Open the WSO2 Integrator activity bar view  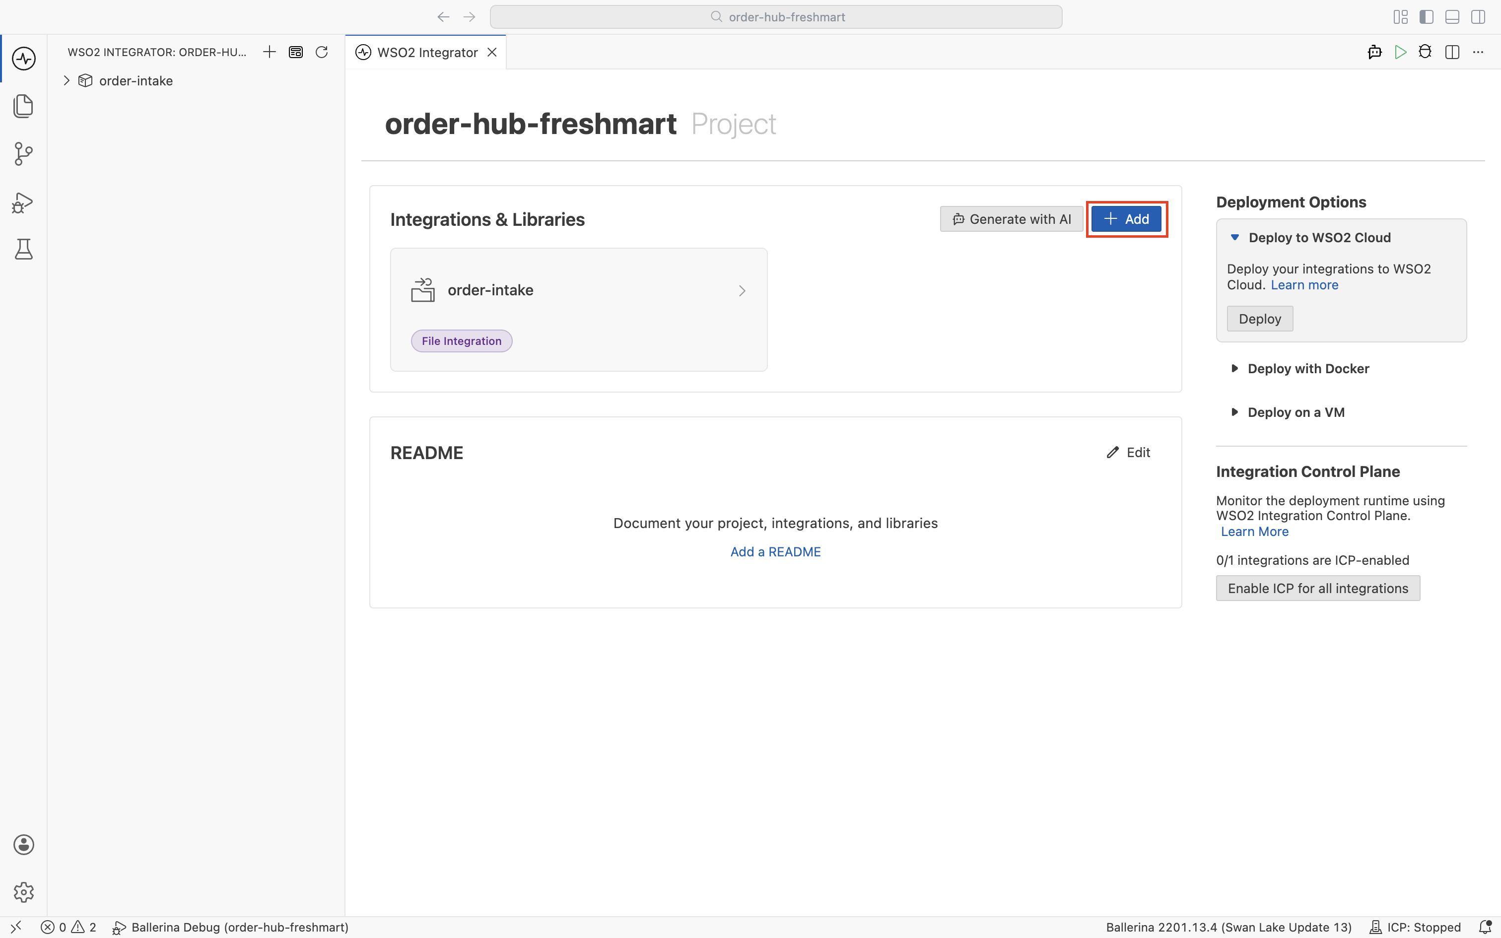pyautogui.click(x=23, y=59)
